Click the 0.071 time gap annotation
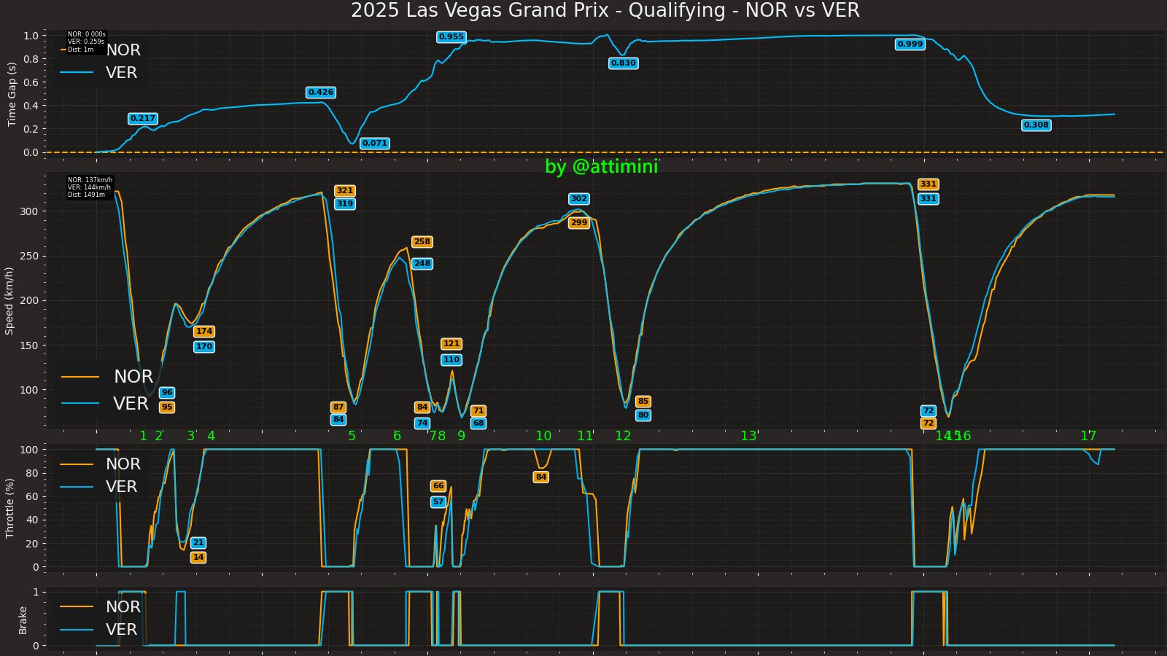This screenshot has height=656, width=1167. 375,144
